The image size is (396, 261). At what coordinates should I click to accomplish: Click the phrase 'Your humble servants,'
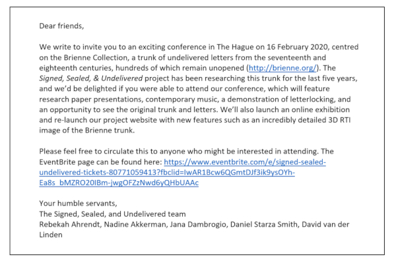(x=78, y=204)
